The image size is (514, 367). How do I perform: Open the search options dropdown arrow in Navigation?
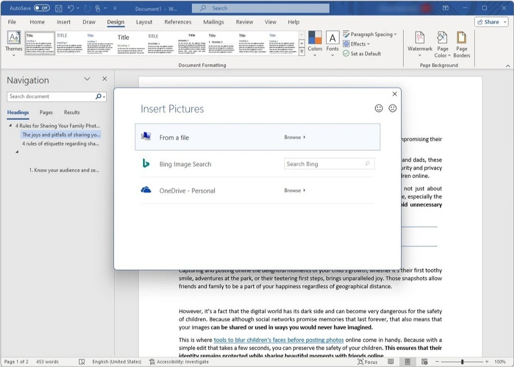(x=104, y=97)
